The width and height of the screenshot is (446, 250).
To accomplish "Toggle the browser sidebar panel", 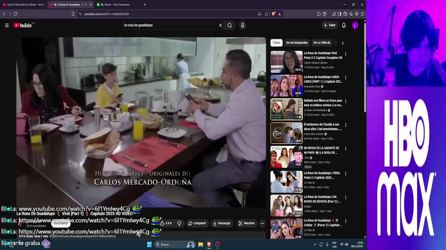I will 339,14.
